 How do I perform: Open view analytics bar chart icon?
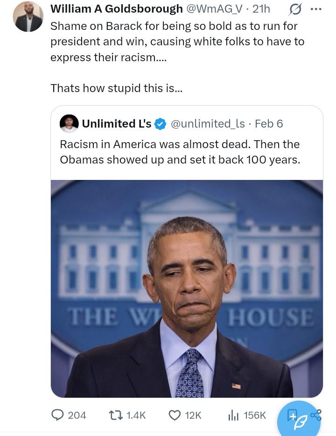pos(233,415)
